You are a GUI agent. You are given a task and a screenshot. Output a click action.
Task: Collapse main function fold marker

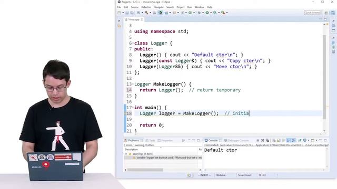coord(133,107)
